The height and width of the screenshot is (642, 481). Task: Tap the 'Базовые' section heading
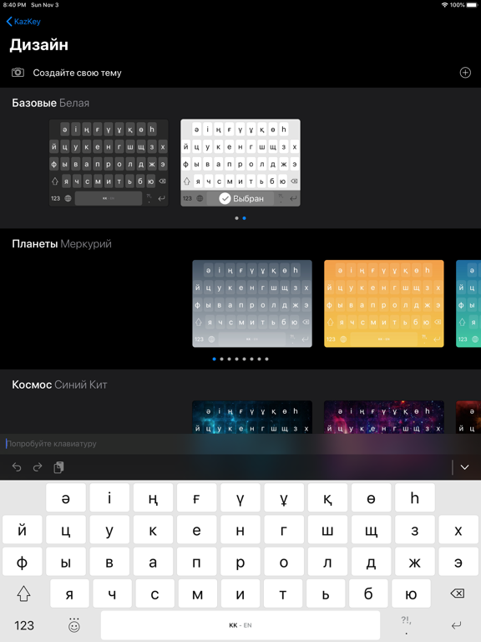34,103
